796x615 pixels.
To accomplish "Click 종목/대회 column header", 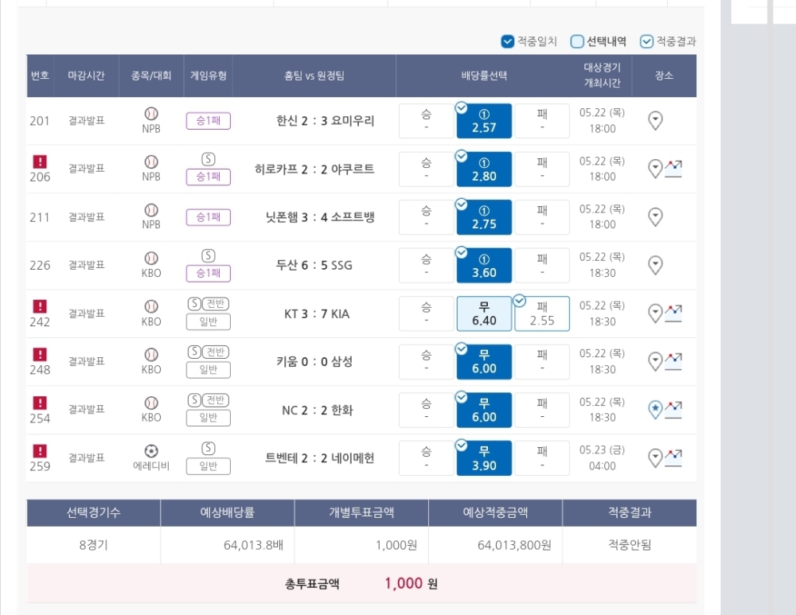I will [151, 76].
